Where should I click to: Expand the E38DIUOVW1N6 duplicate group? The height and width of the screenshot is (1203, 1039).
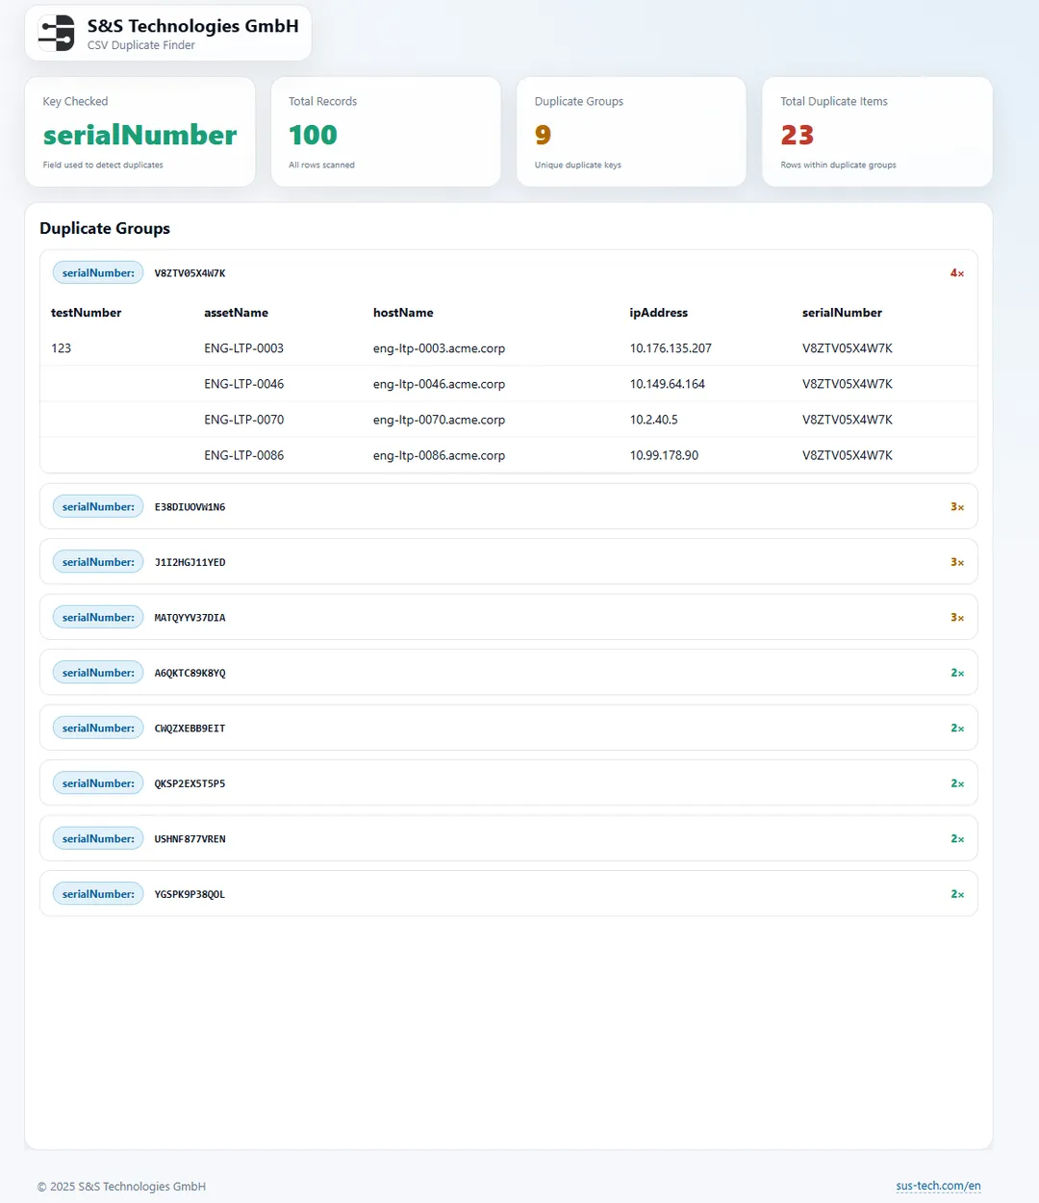click(x=508, y=506)
